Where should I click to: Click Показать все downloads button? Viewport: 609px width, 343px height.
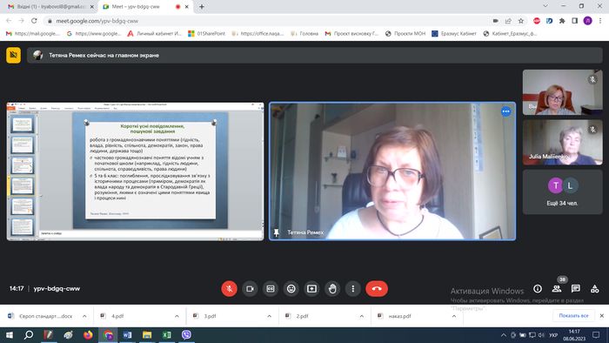pos(573,316)
